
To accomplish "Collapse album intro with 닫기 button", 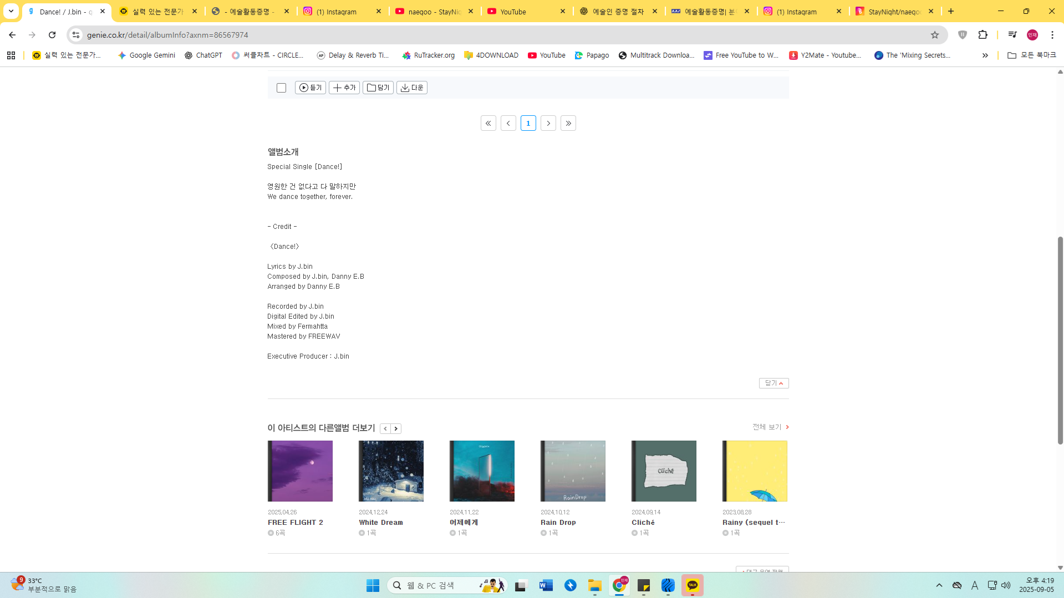I will (x=773, y=383).
